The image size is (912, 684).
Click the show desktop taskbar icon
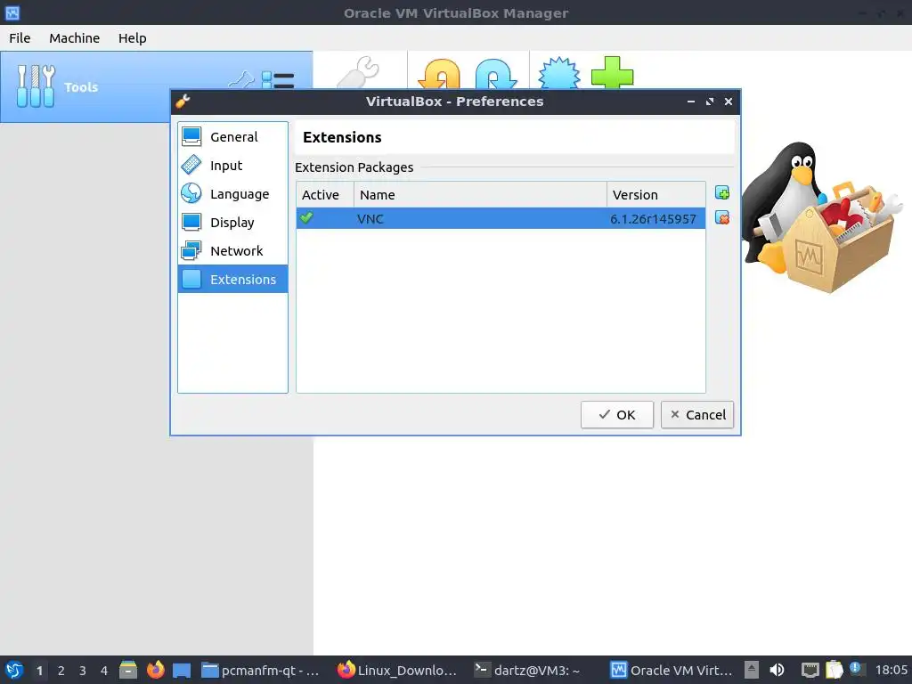point(182,670)
